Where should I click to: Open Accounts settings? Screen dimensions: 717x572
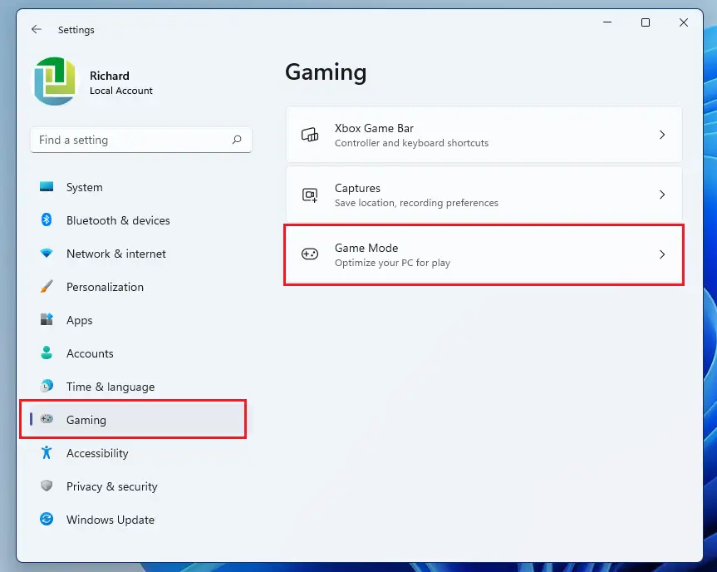point(90,353)
